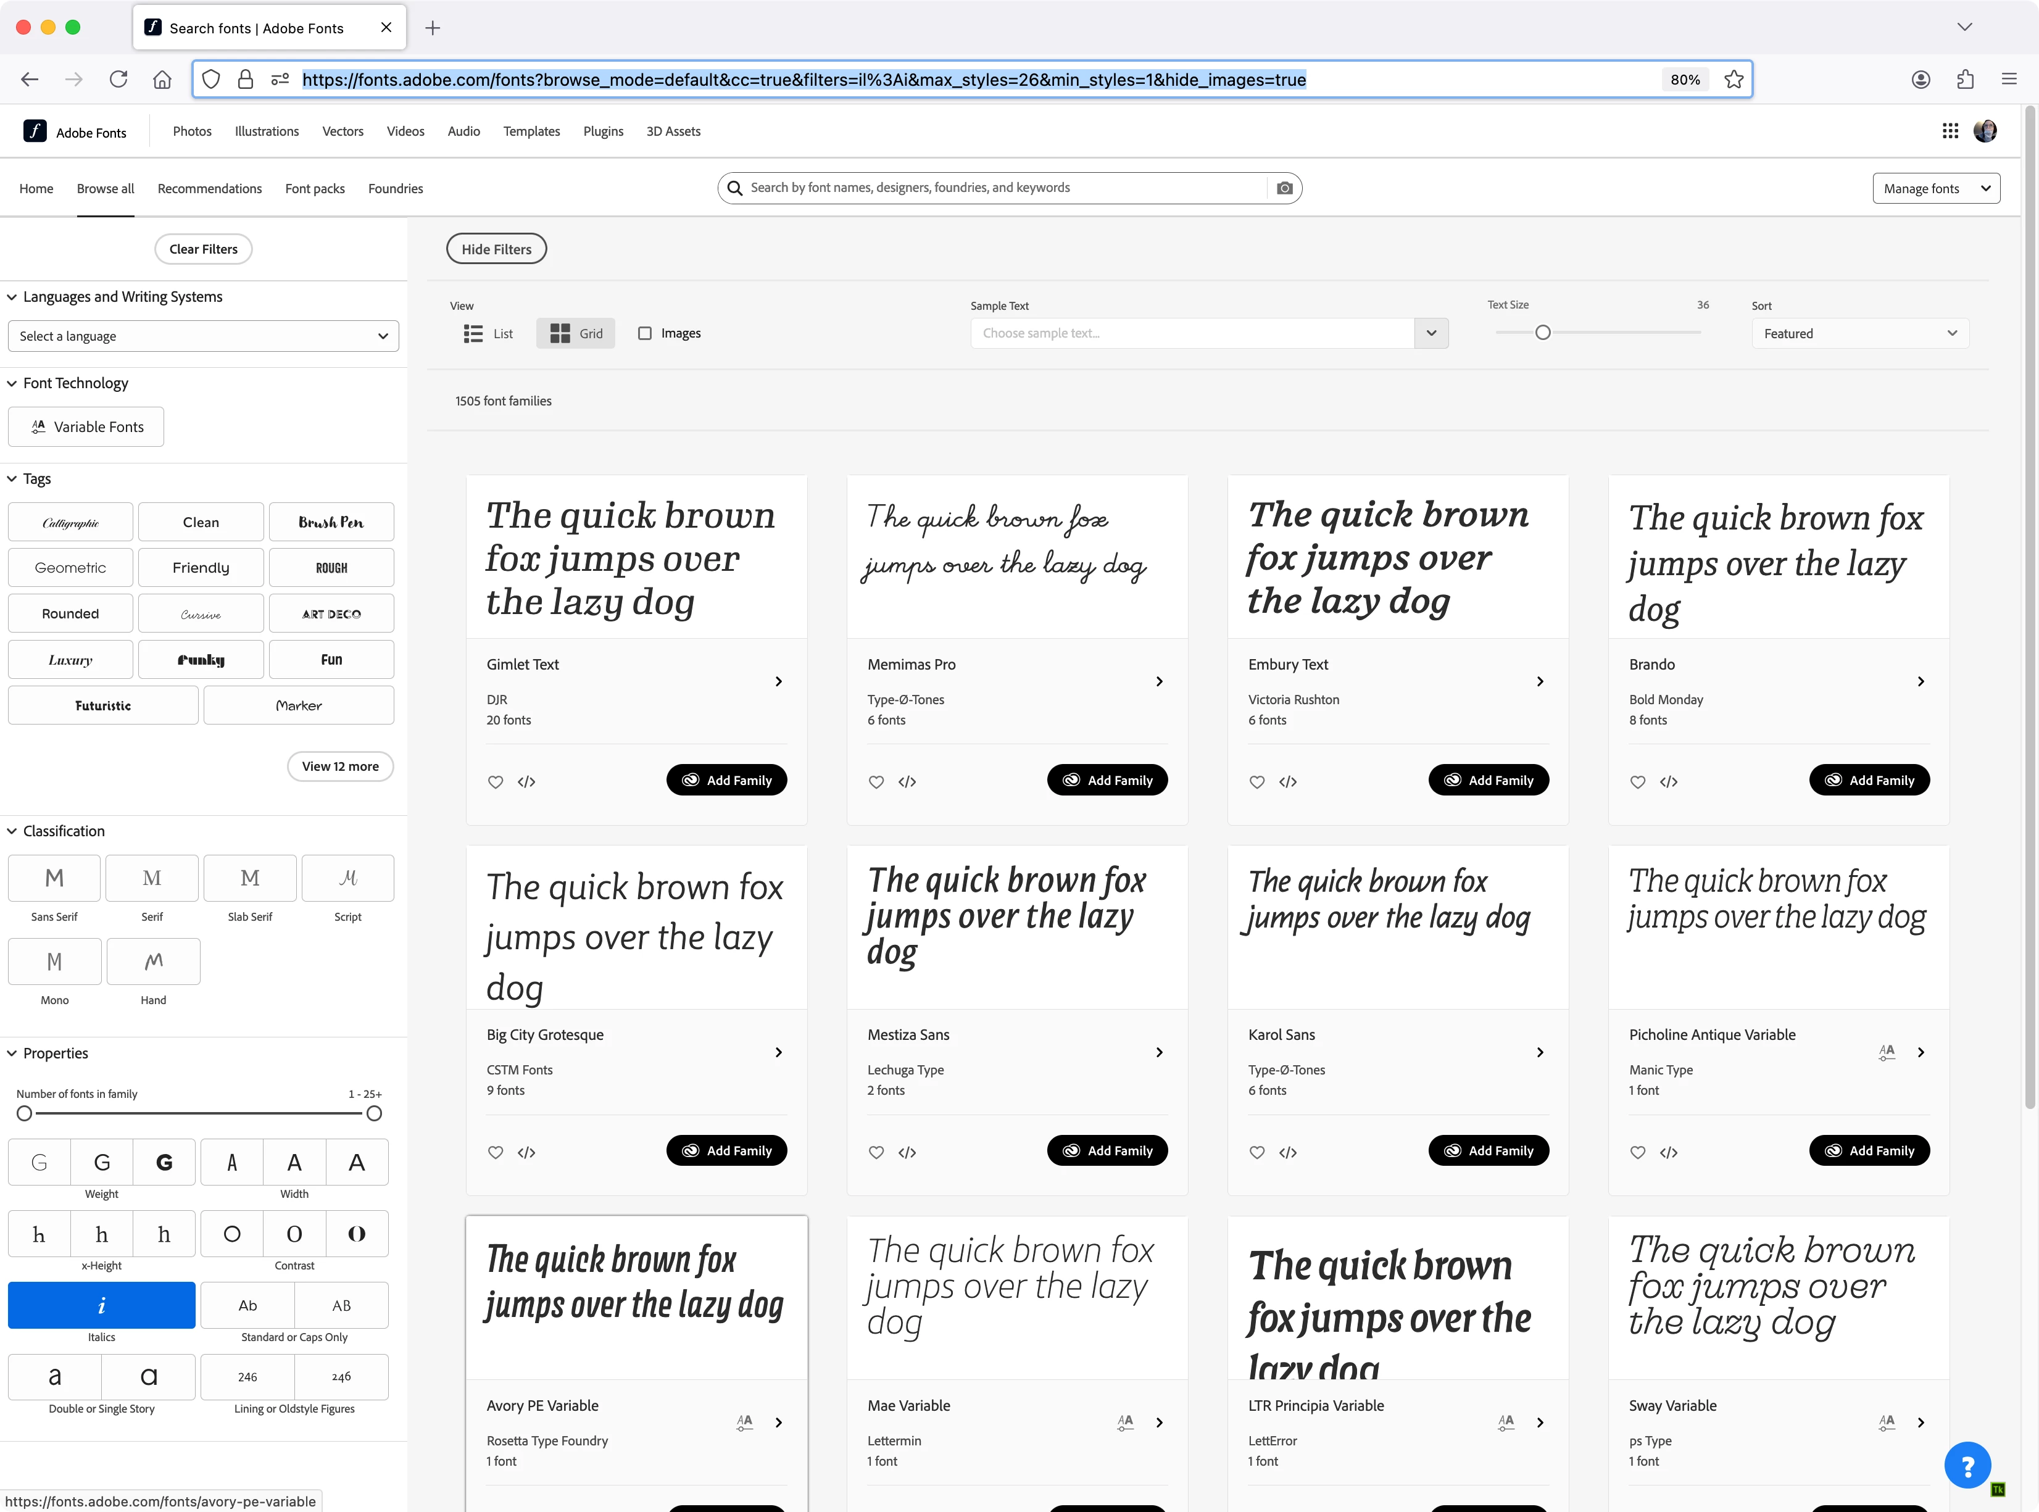Screen dimensions: 2039x1512
Task: Open the Foundries tab
Action: (x=396, y=189)
